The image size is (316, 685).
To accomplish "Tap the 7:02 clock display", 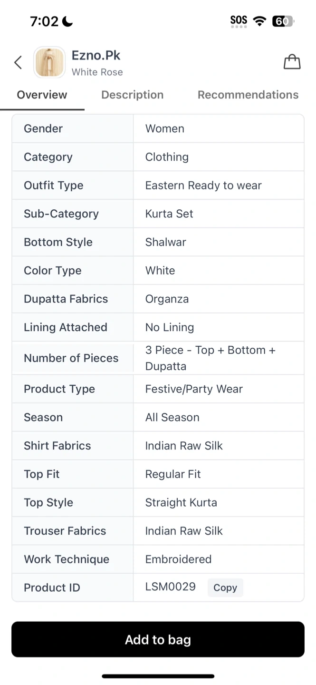I will [44, 21].
